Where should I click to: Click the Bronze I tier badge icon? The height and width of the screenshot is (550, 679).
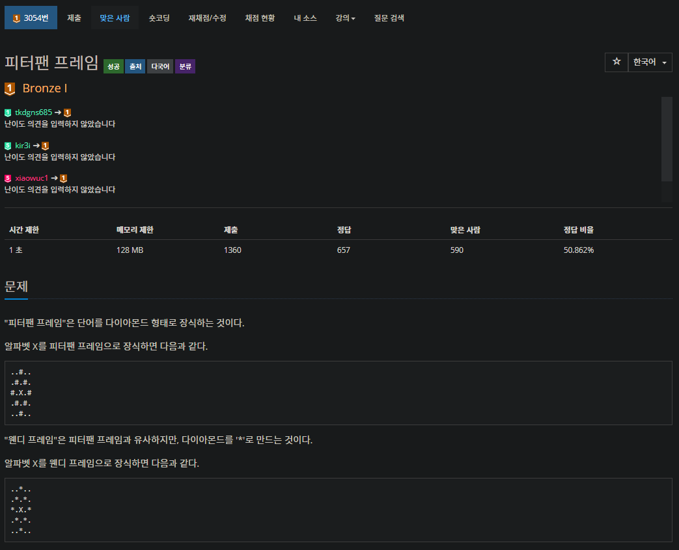pyautogui.click(x=10, y=88)
